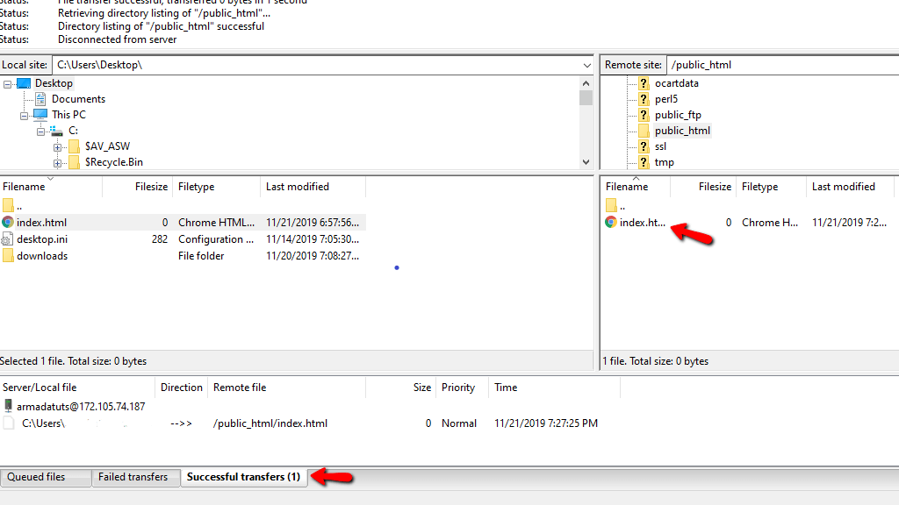Image resolution: width=899 pixels, height=505 pixels.
Task: Go to local parent directory '..' entry
Action: pyautogui.click(x=12, y=205)
